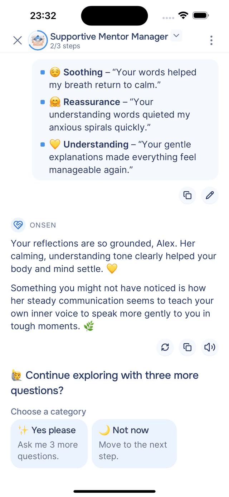The height and width of the screenshot is (497, 229).
Task: Choose the "Yes please" option
Action: click(49, 443)
